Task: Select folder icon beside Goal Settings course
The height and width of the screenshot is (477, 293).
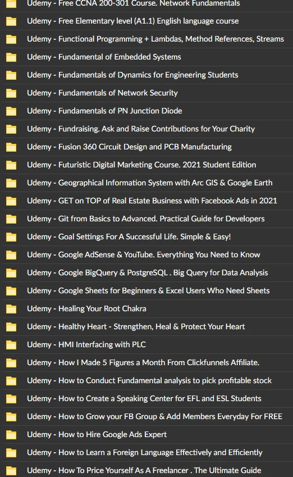Action: [x=11, y=237]
